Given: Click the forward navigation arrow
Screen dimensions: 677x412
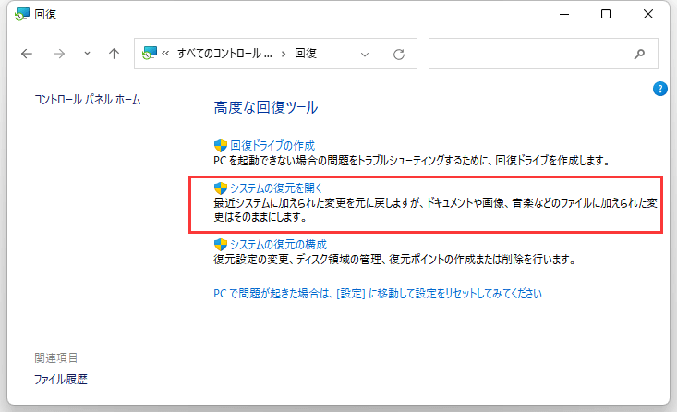Looking at the screenshot, I should click(x=59, y=54).
